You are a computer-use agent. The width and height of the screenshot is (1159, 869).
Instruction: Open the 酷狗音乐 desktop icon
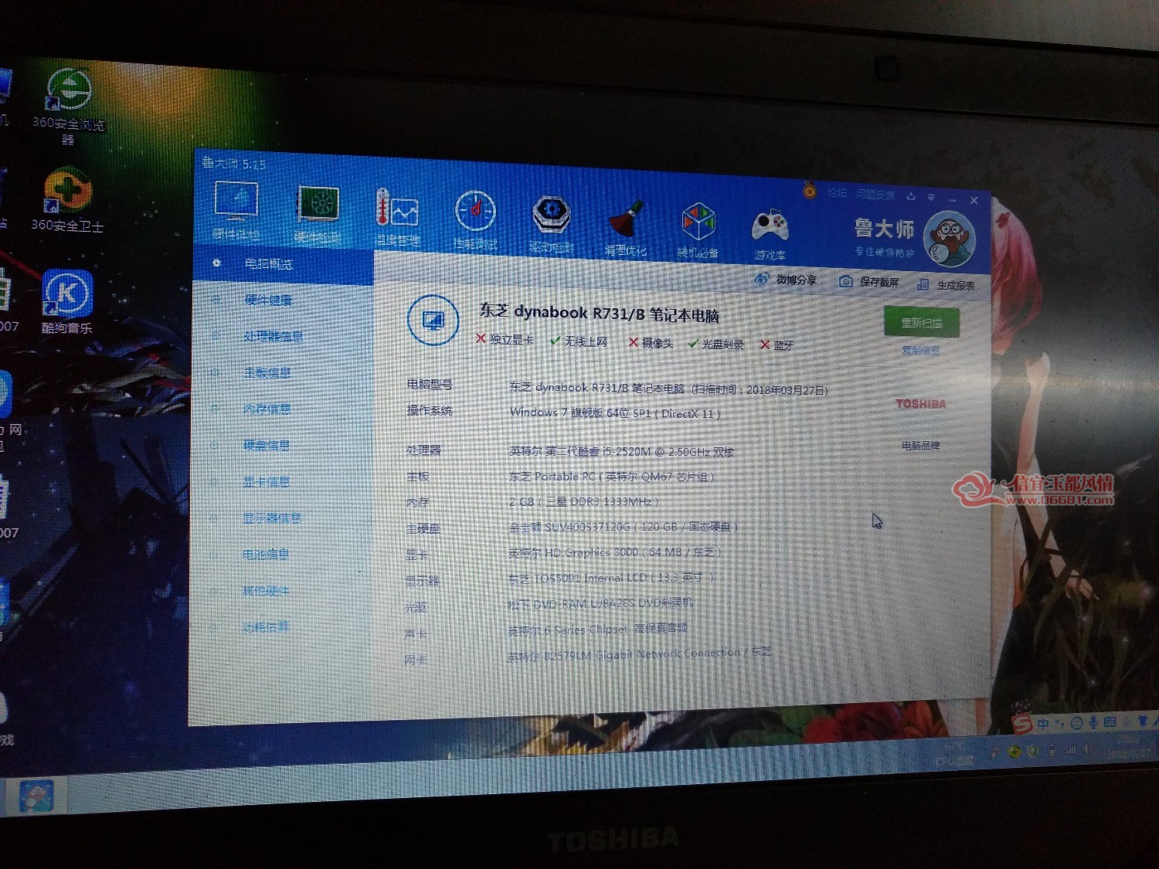[67, 302]
